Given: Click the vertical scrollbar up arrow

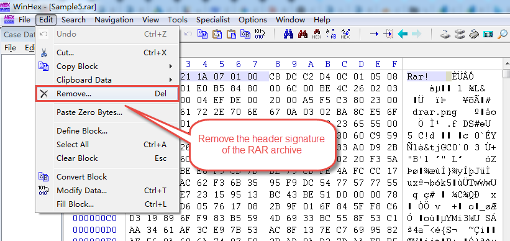Looking at the screenshot, I should pyautogui.click(x=506, y=63).
